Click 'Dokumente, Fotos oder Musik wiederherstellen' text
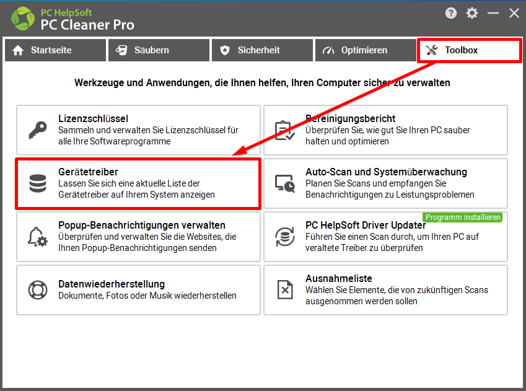This screenshot has width=526, height=391. [x=147, y=296]
